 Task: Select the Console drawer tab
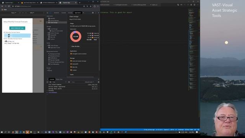tap(52, 79)
